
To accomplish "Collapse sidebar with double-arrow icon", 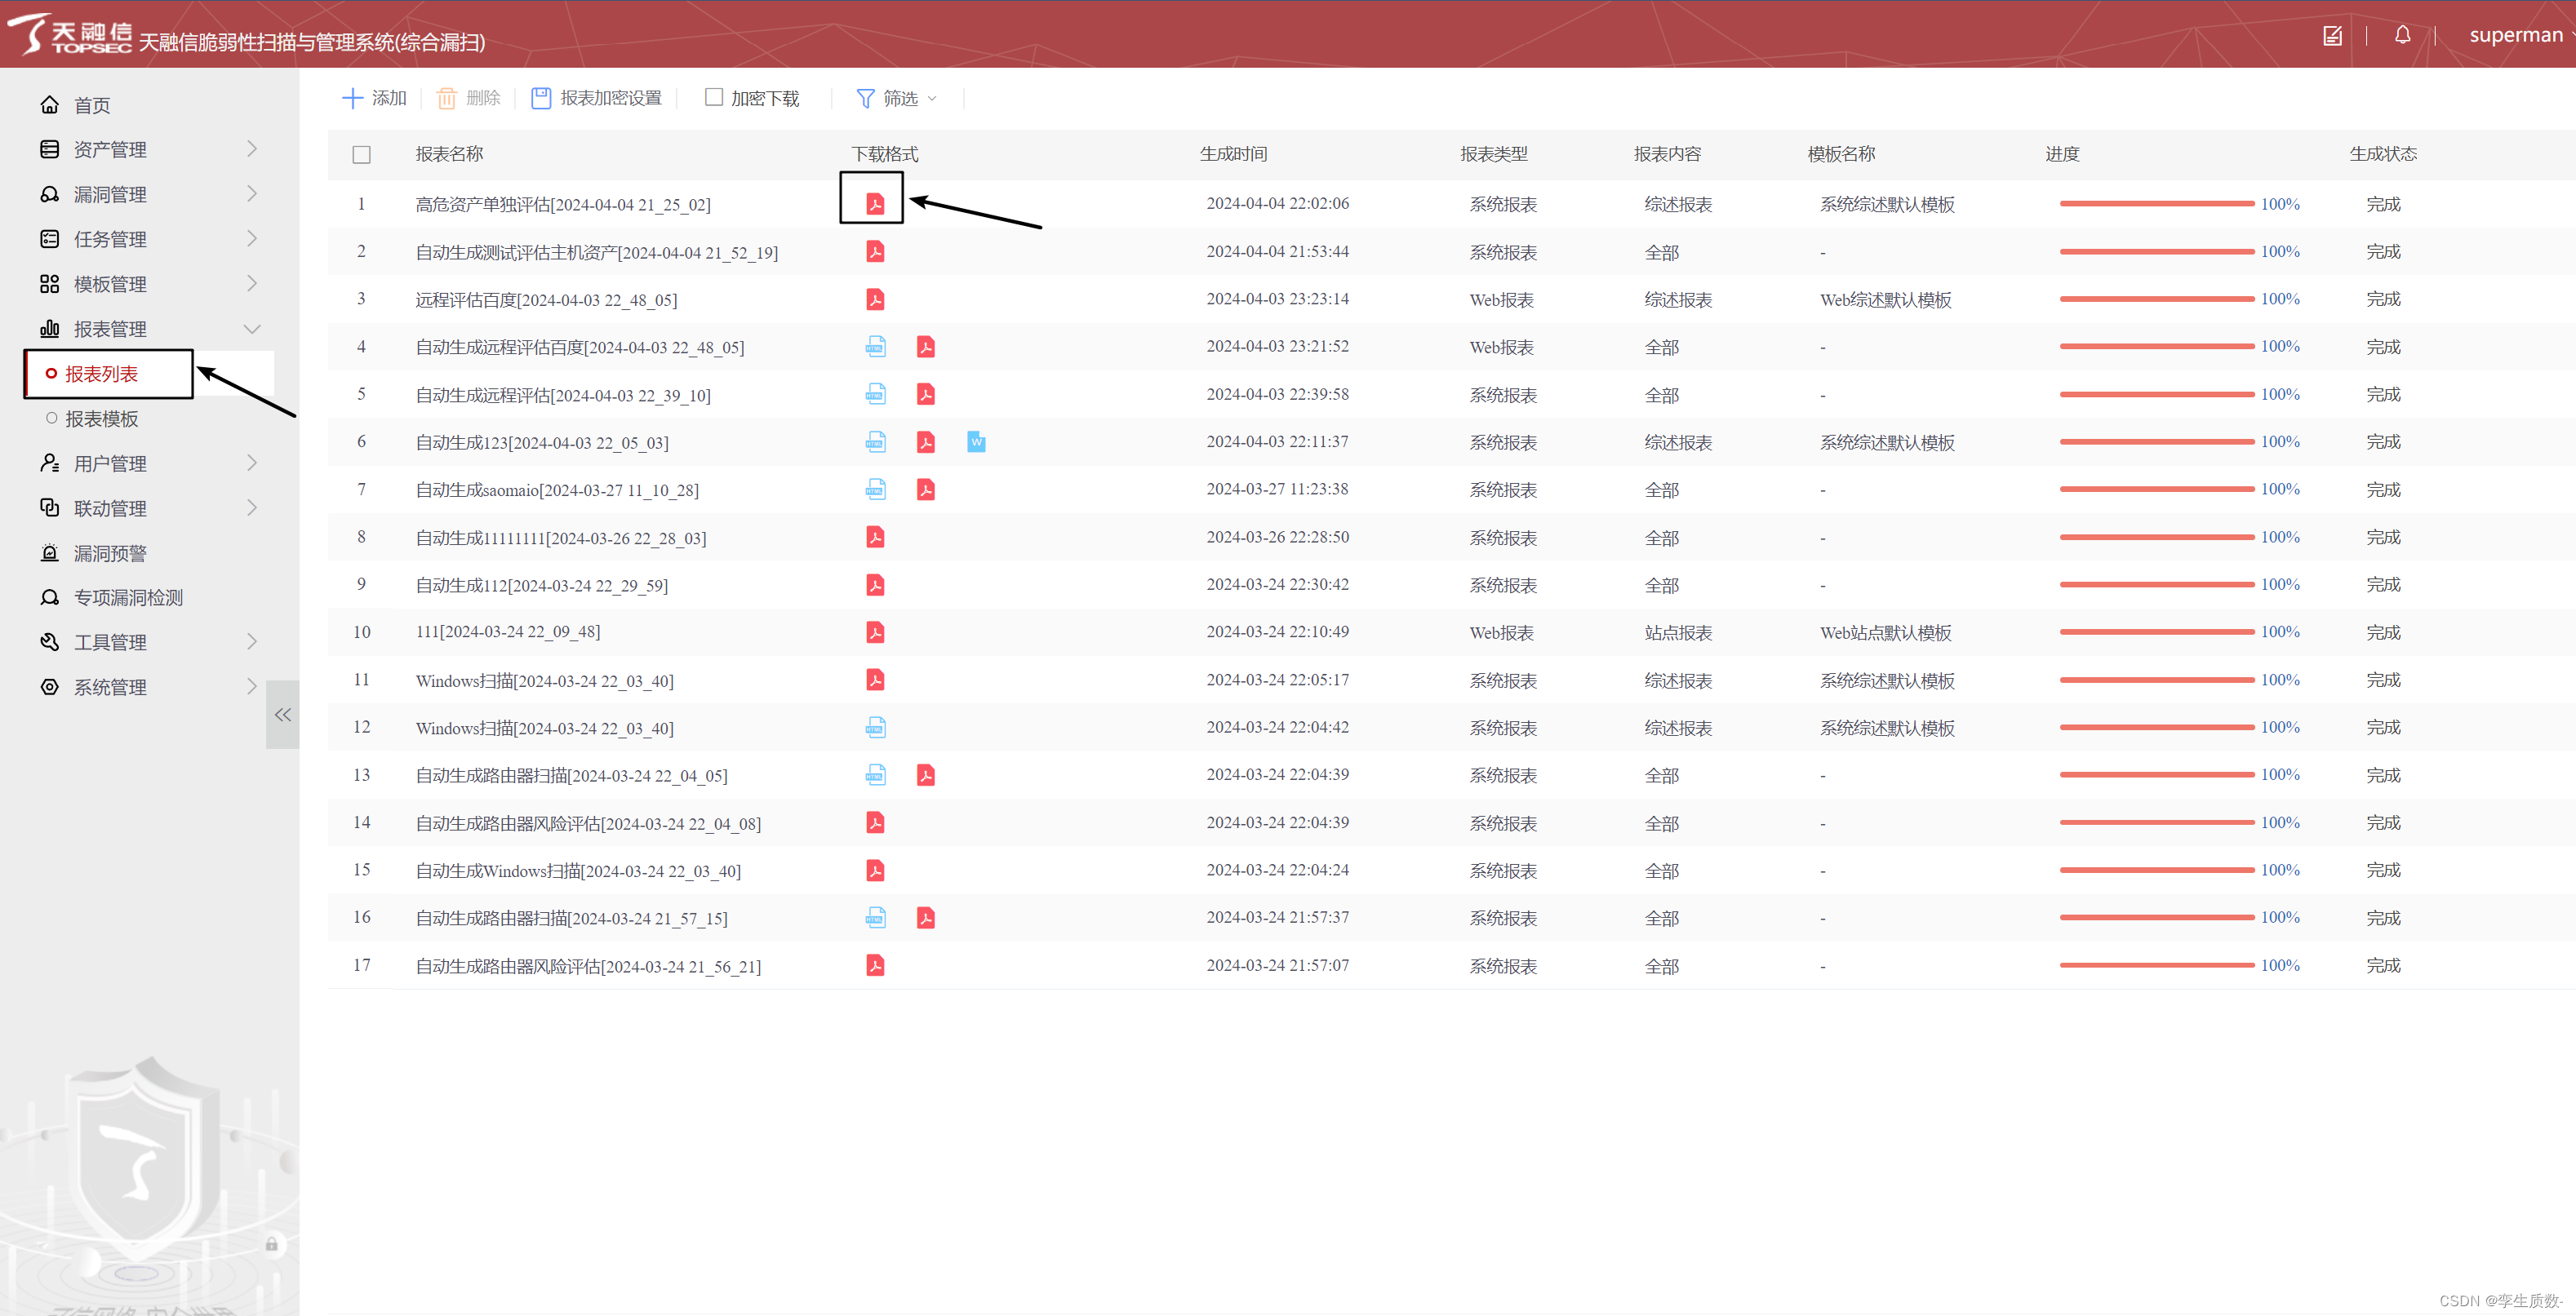I will (x=283, y=715).
